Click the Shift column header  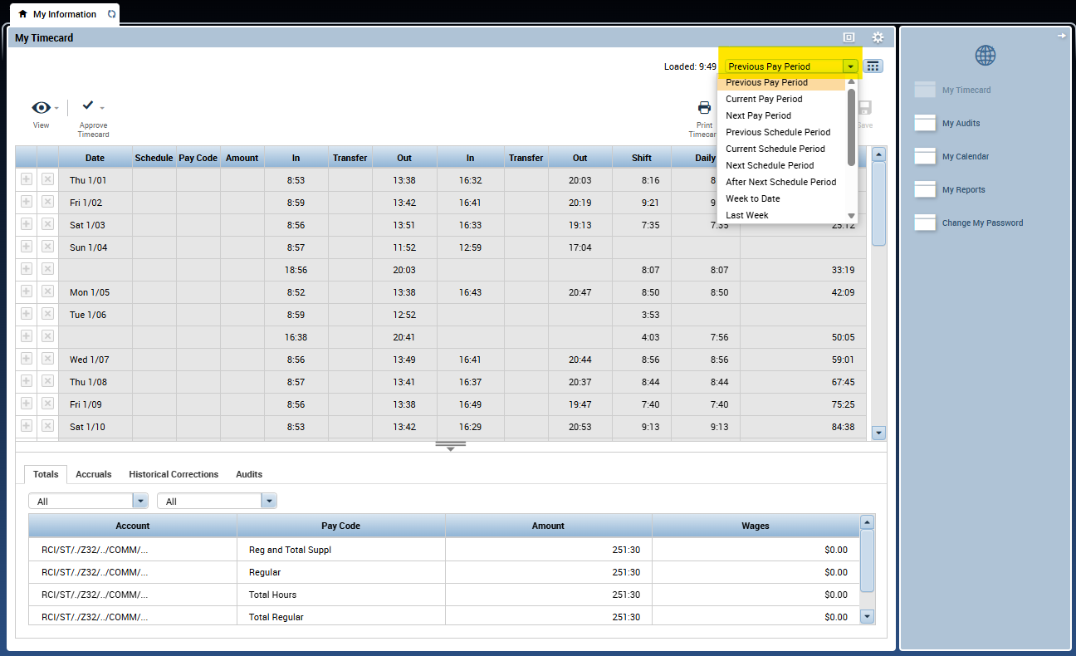click(x=642, y=158)
